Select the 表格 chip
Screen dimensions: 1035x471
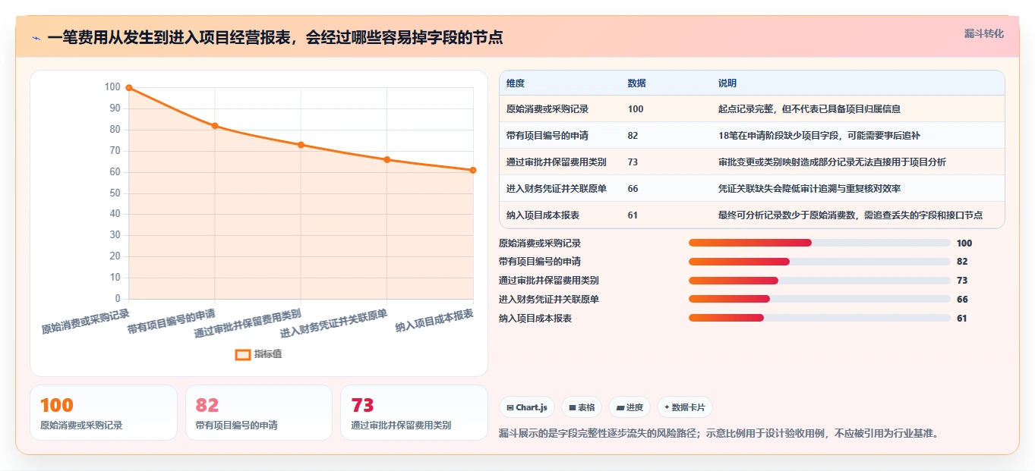581,407
